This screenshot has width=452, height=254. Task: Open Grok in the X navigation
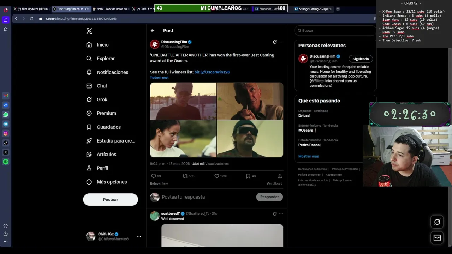tap(97, 100)
